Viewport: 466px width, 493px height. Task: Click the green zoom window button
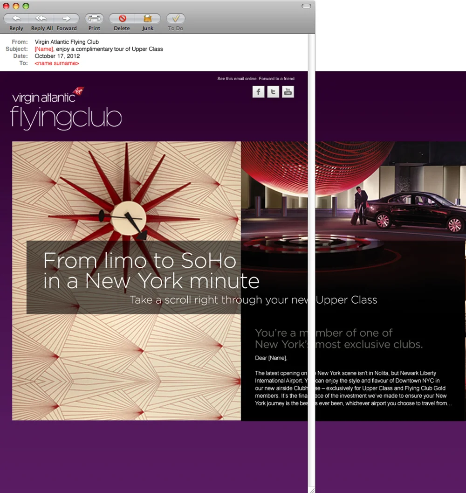[x=26, y=6]
